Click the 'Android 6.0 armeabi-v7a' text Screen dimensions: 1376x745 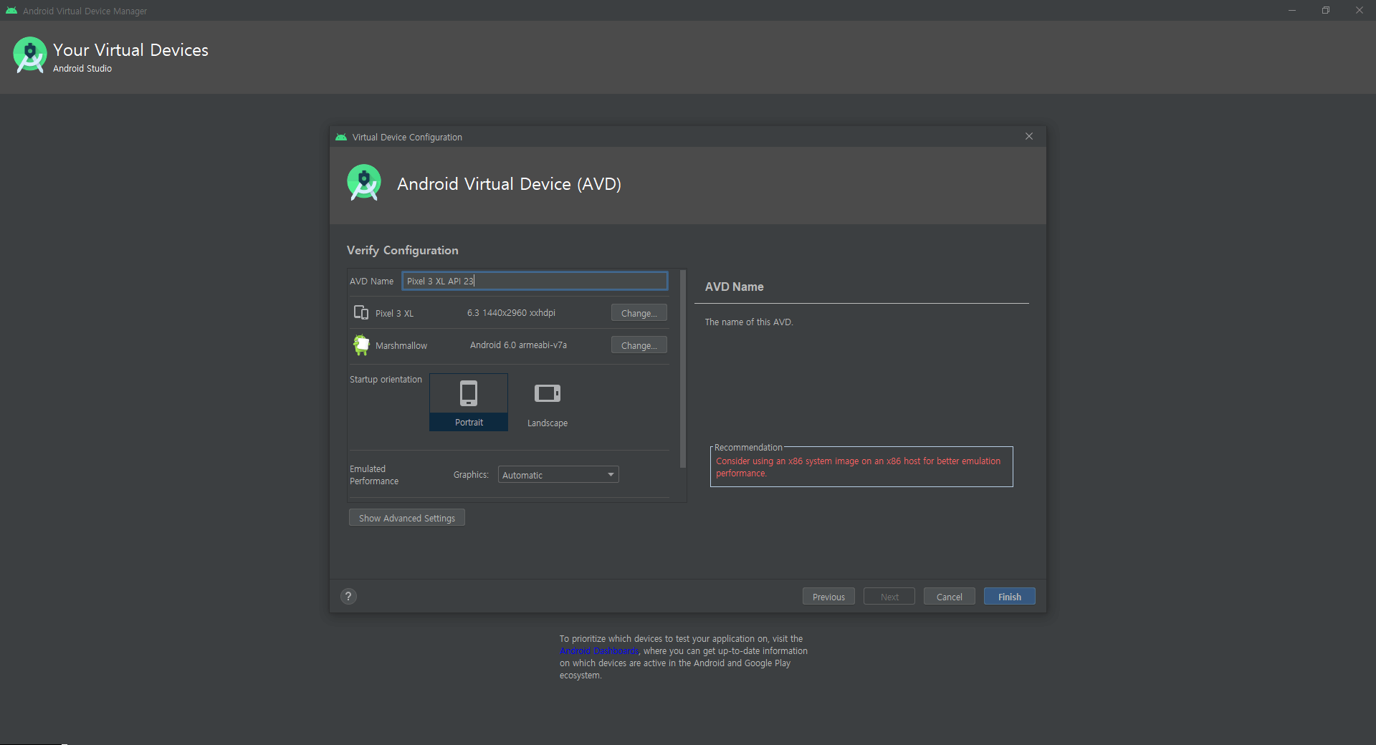[518, 345]
